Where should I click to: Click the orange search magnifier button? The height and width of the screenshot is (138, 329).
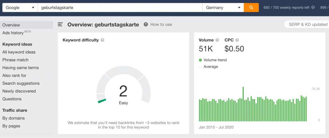[x=251, y=8]
